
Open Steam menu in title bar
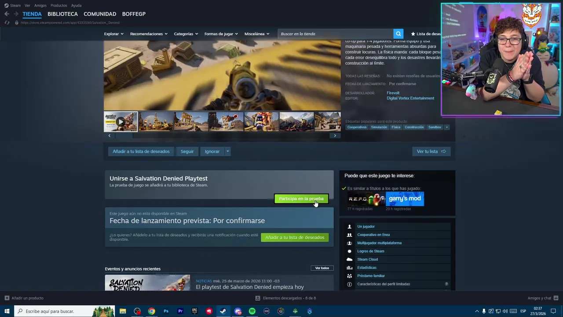click(12, 6)
